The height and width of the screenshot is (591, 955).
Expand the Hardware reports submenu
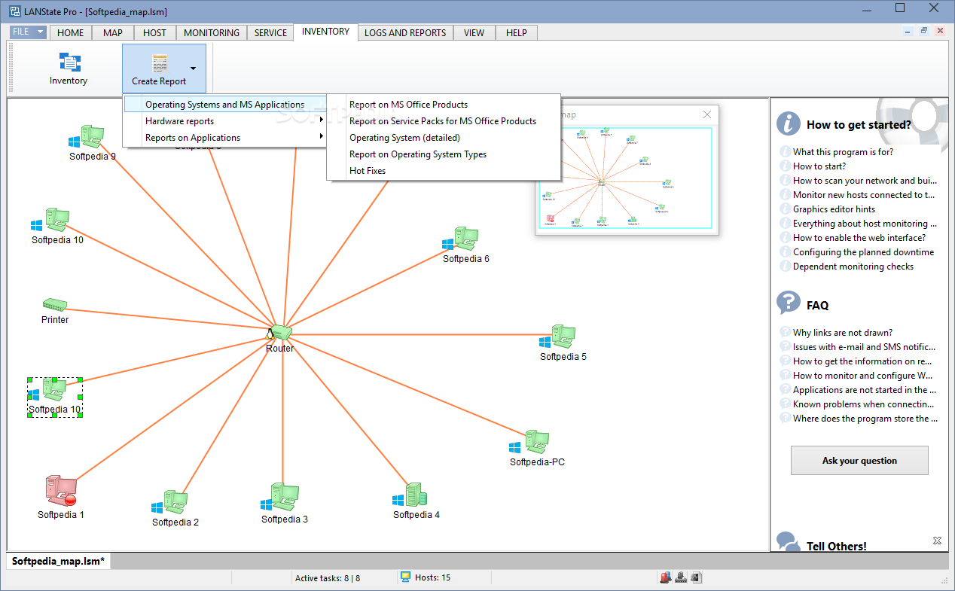point(224,121)
